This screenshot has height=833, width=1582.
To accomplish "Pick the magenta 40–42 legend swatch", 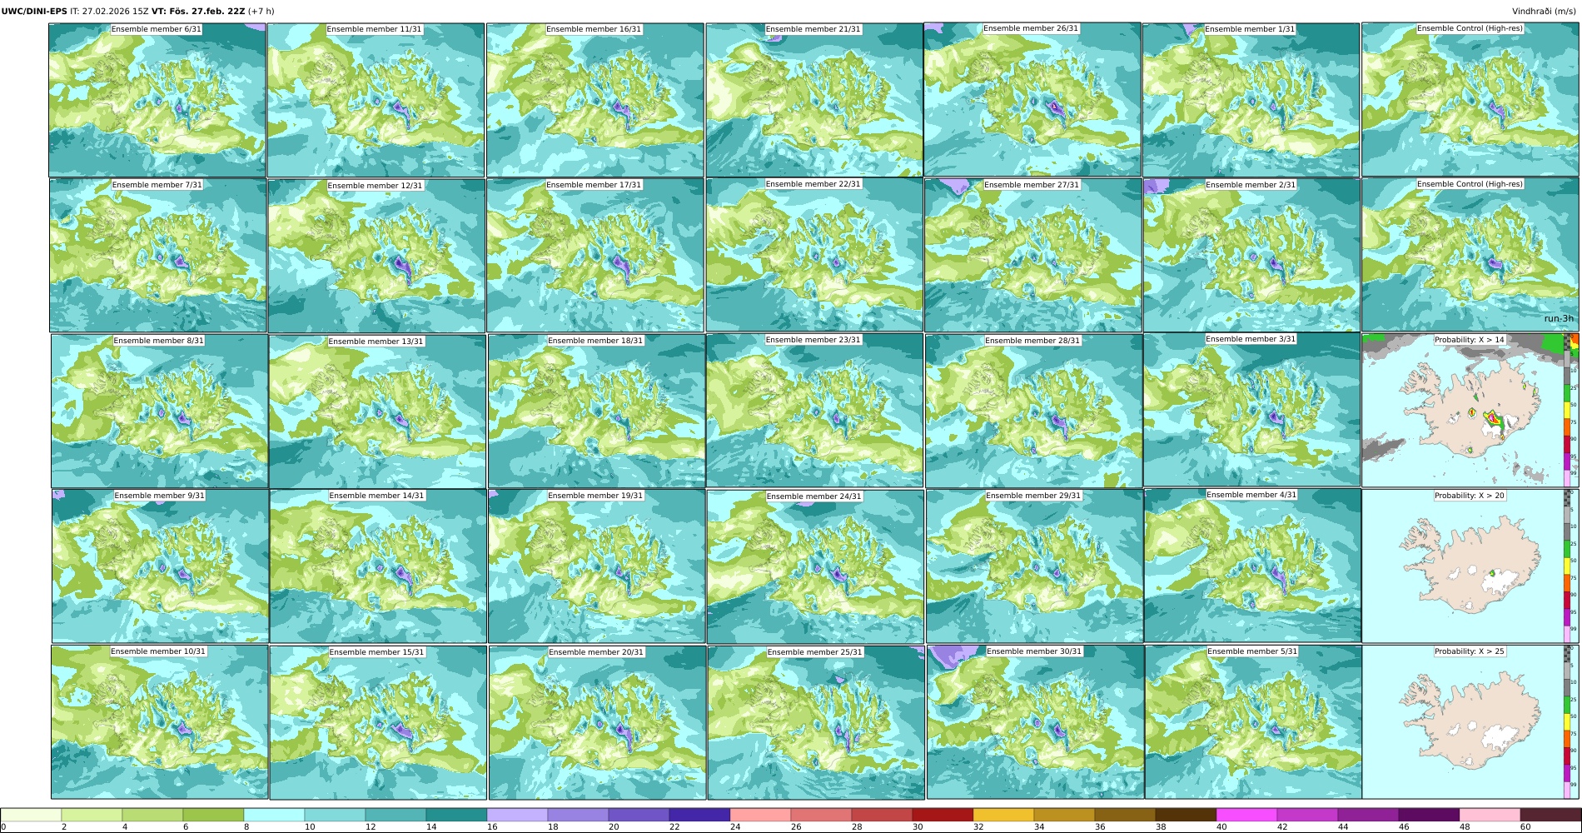I will [x=1246, y=815].
